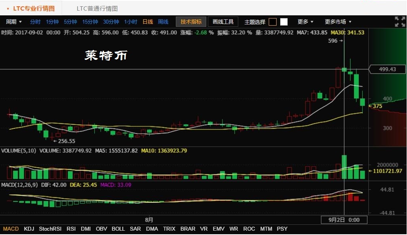The image size is (407, 235).
Task: Select the TRIX indicator
Action: click(169, 229)
